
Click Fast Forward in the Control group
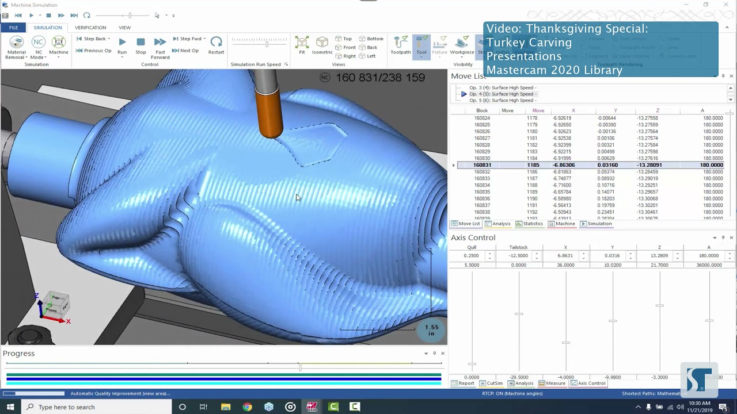pyautogui.click(x=160, y=48)
